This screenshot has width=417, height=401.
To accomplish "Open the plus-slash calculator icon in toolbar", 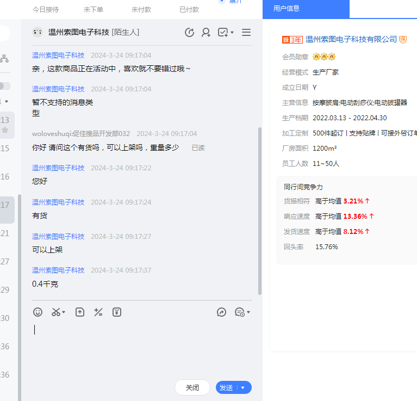I will [98, 312].
